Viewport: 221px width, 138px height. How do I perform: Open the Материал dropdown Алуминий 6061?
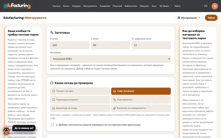point(110,59)
